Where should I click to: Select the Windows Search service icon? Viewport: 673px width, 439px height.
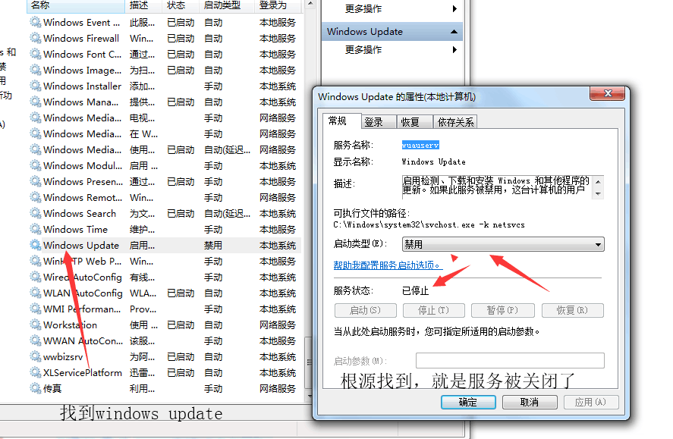click(x=35, y=213)
